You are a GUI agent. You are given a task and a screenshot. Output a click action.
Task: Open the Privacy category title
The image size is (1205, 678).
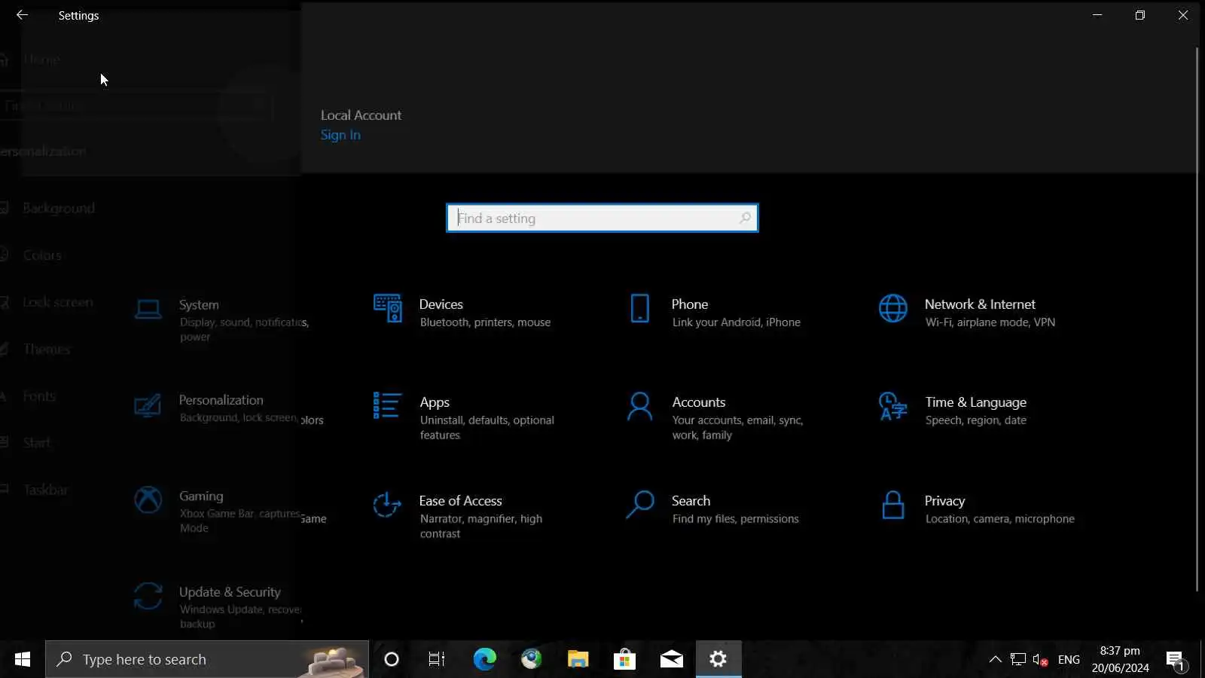[x=944, y=501]
